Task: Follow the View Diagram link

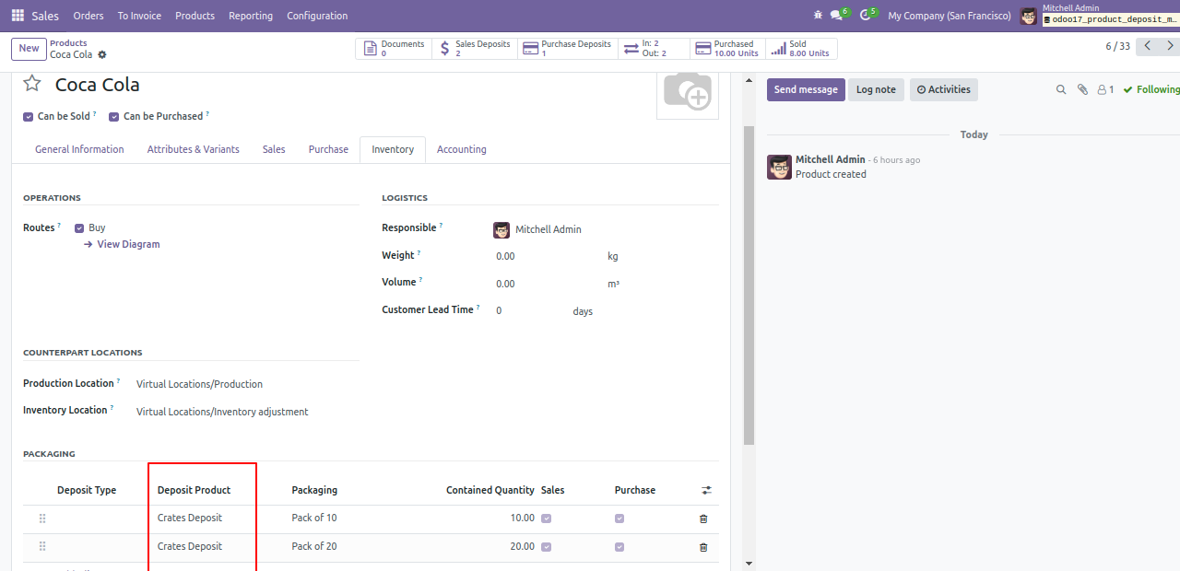Action: [x=122, y=244]
